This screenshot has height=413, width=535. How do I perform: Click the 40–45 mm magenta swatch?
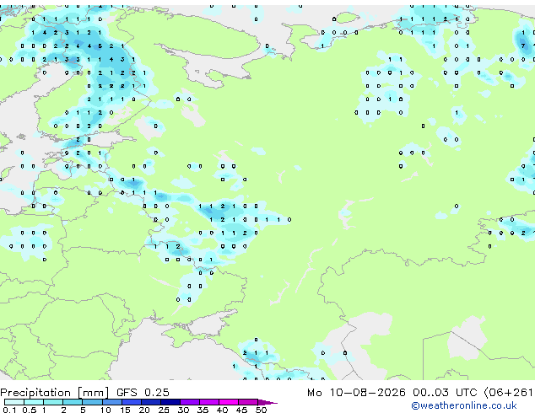(229, 402)
